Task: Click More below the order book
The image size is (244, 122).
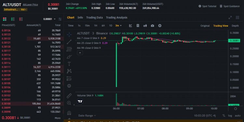Action: click(58, 118)
